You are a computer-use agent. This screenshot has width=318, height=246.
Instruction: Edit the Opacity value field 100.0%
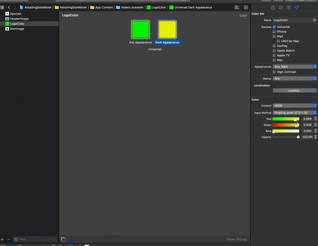pyautogui.click(x=307, y=137)
